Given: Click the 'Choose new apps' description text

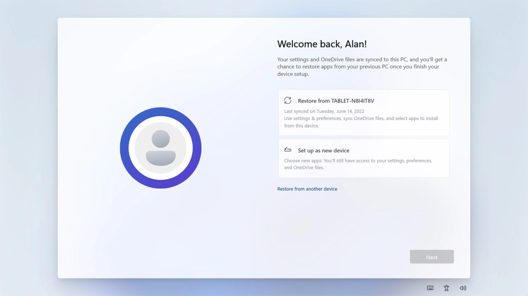Looking at the screenshot, I should (358, 161).
